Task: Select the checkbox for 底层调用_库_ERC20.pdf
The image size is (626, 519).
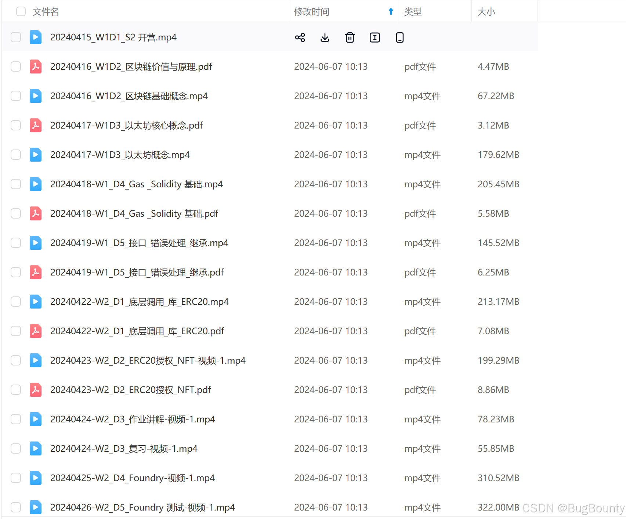Action: pyautogui.click(x=16, y=331)
